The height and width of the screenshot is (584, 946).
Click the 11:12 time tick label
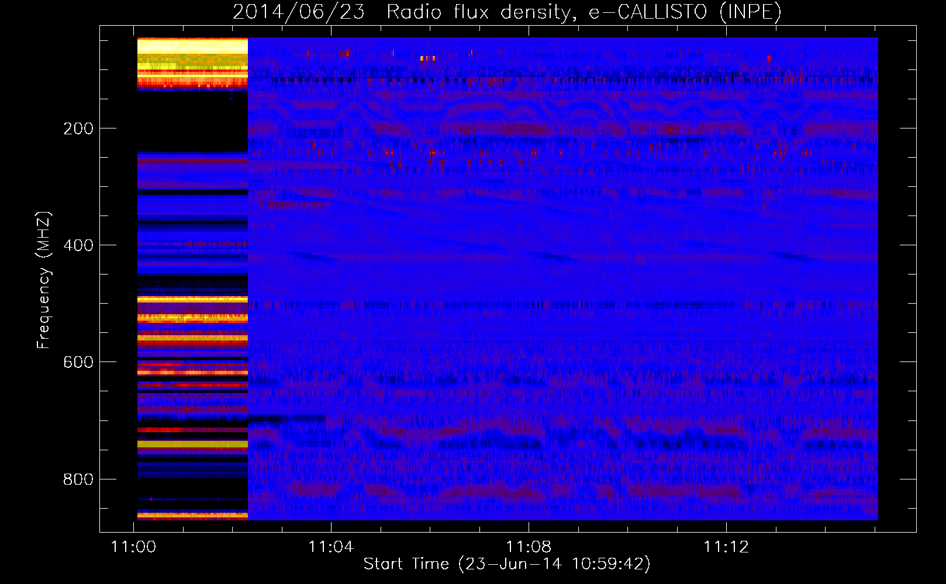[x=726, y=547]
